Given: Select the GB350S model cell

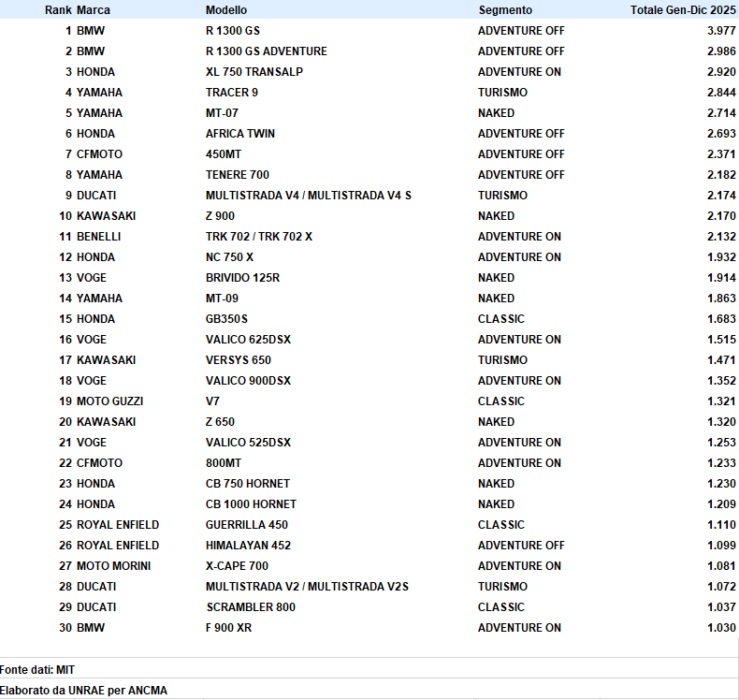Looking at the screenshot, I should pyautogui.click(x=226, y=319).
